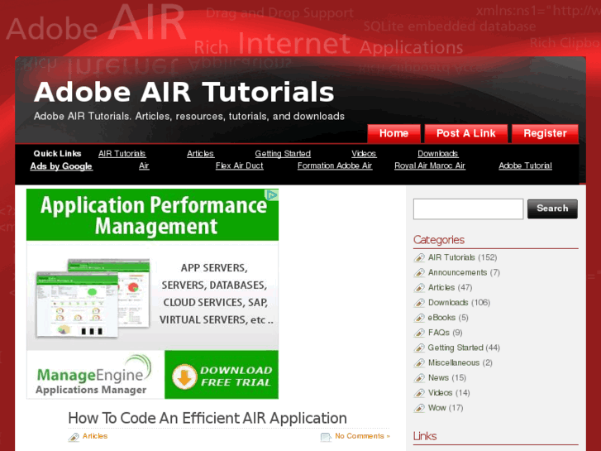601x451 pixels.
Task: Click inside the search text field
Action: (468, 209)
